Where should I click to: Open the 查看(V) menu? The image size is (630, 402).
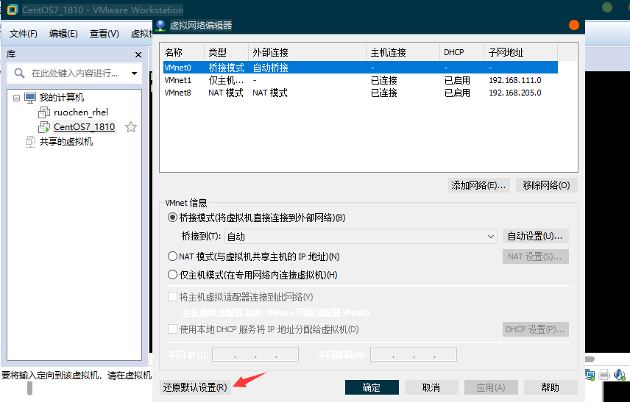tap(104, 34)
